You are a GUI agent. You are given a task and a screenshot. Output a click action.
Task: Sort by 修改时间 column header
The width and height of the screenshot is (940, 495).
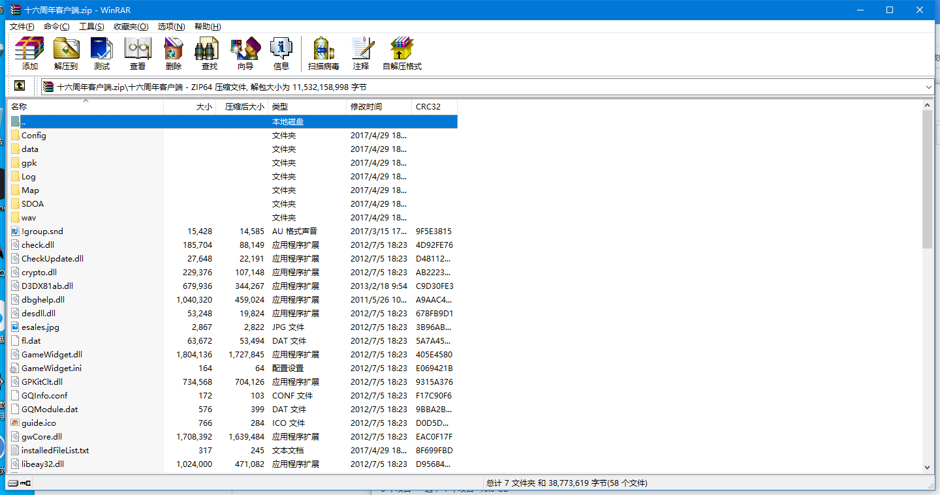(x=379, y=107)
